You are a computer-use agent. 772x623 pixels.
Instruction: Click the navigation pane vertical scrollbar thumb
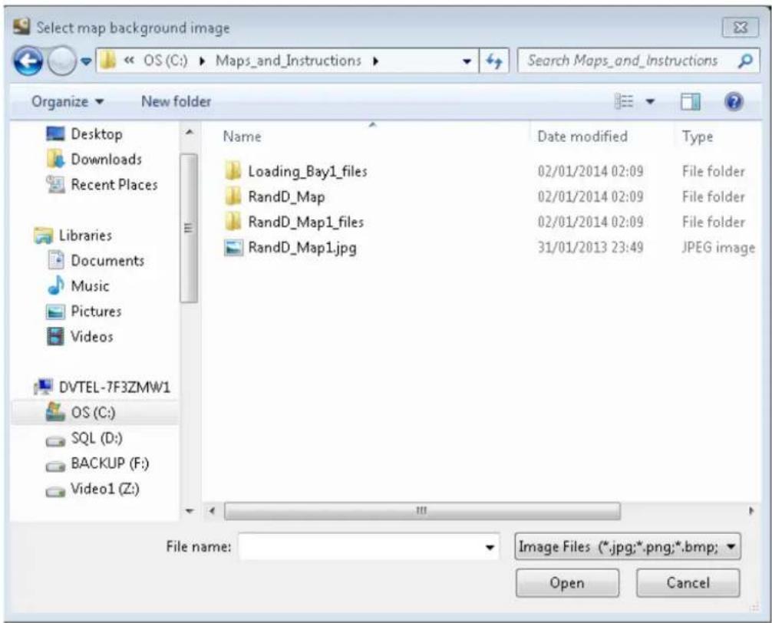point(189,228)
